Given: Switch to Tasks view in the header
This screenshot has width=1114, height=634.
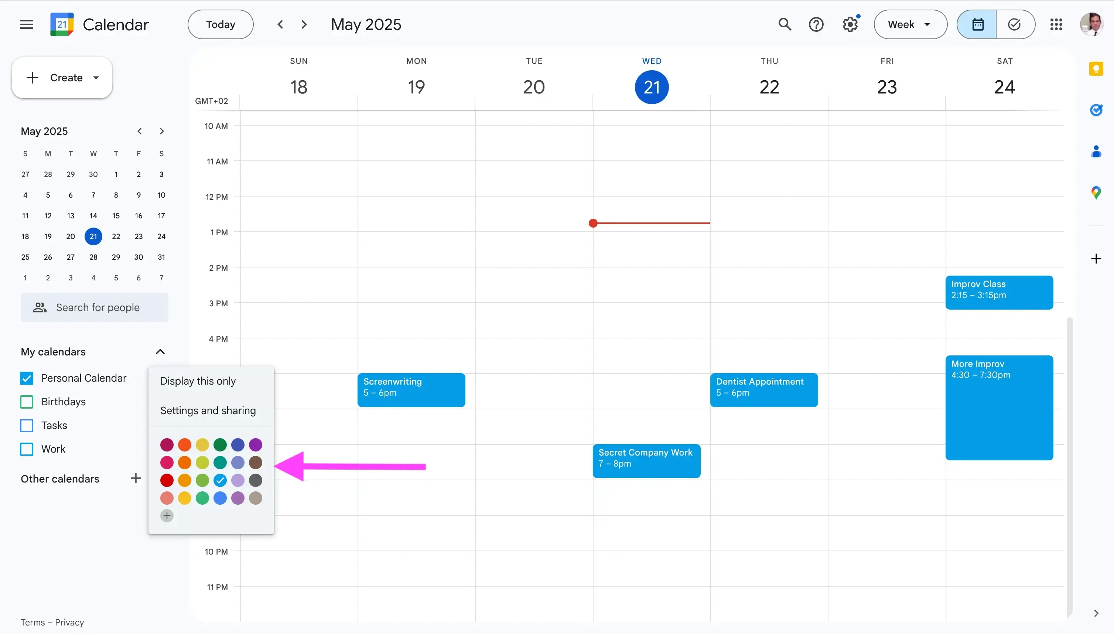Looking at the screenshot, I should 1015,24.
